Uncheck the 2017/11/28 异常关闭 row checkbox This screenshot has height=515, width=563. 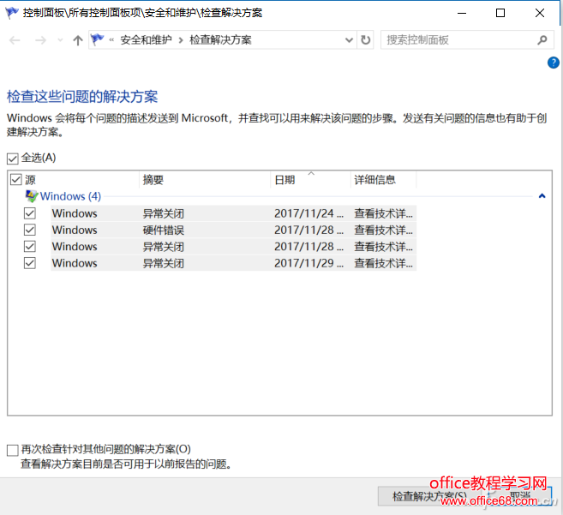[x=30, y=247]
